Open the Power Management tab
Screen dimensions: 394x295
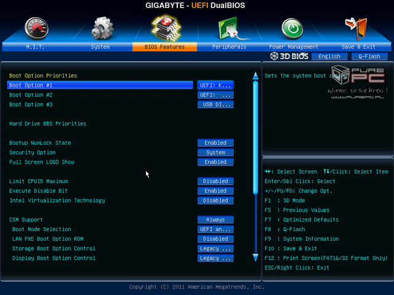click(x=294, y=47)
